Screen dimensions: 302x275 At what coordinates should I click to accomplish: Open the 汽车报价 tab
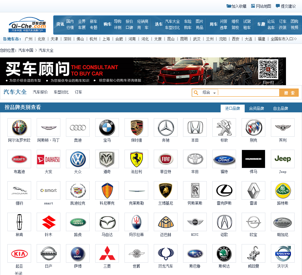(x=40, y=92)
